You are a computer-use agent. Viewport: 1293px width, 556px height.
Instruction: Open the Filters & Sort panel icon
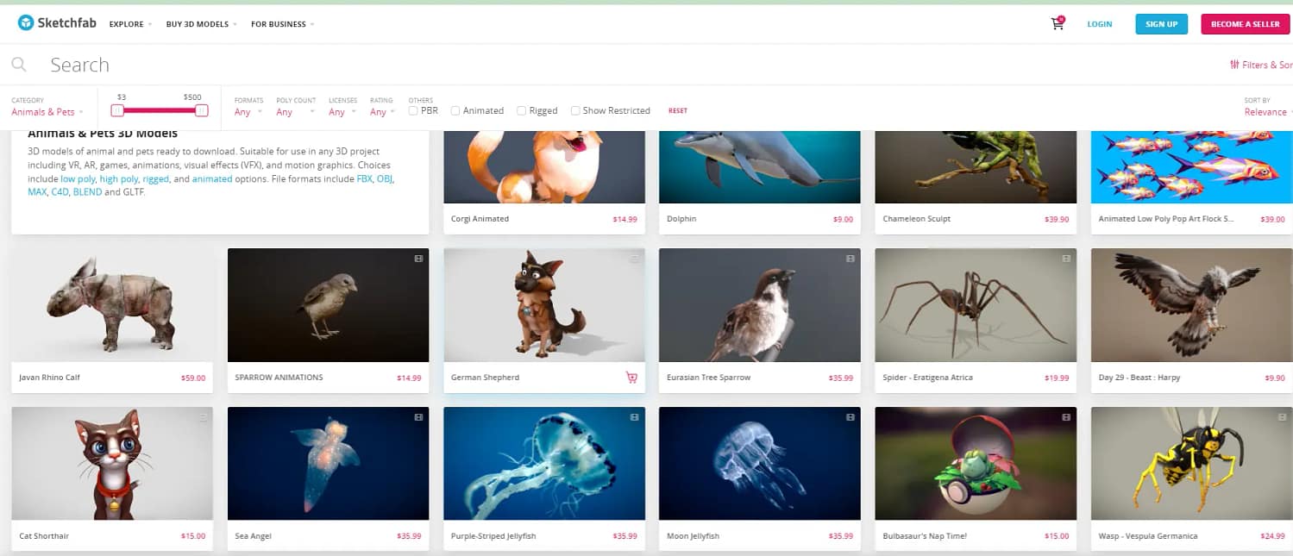tap(1237, 65)
